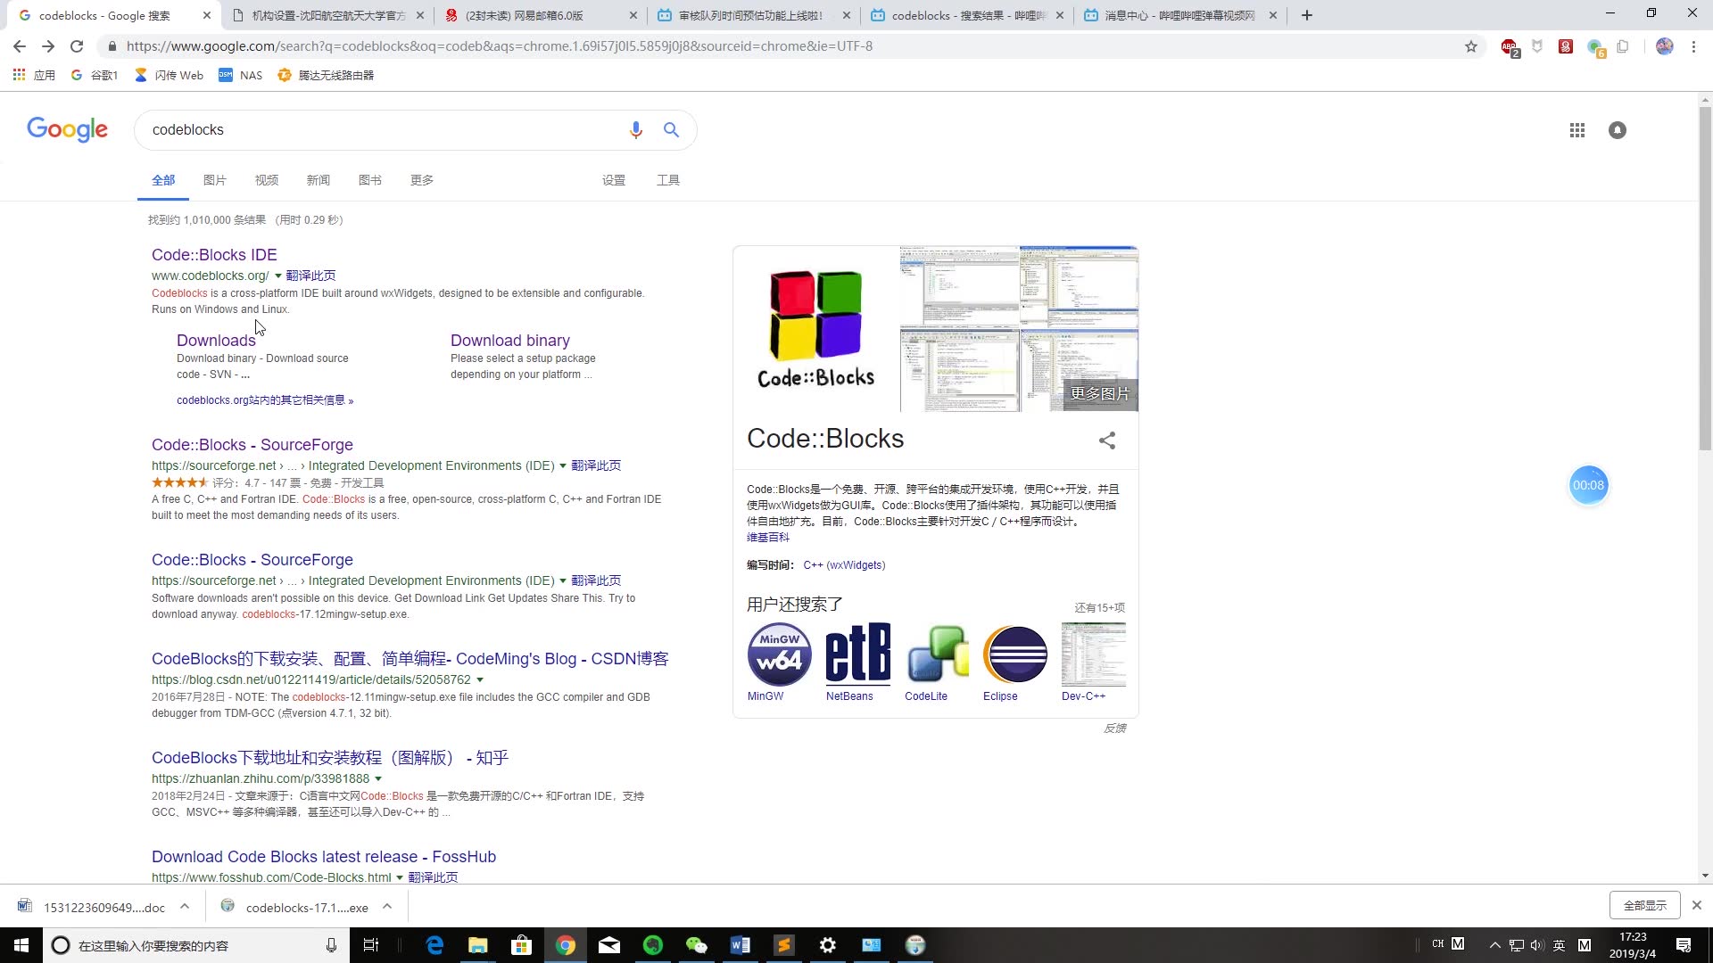Open the Download binary link
This screenshot has width=1713, height=963.
pos(509,340)
